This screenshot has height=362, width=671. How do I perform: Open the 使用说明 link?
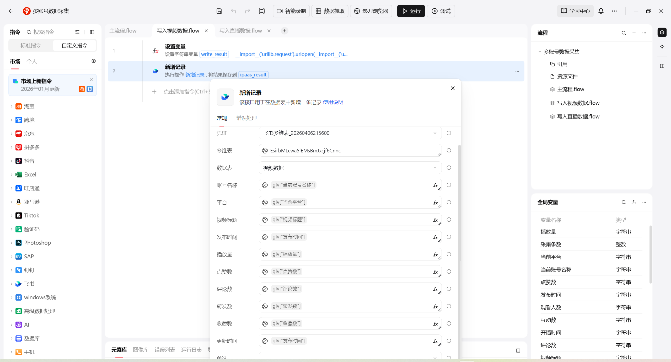pyautogui.click(x=333, y=102)
